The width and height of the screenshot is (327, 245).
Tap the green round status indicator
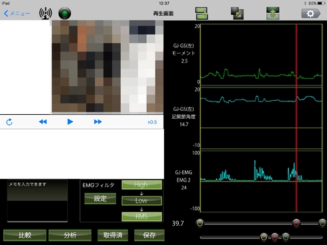(x=65, y=13)
